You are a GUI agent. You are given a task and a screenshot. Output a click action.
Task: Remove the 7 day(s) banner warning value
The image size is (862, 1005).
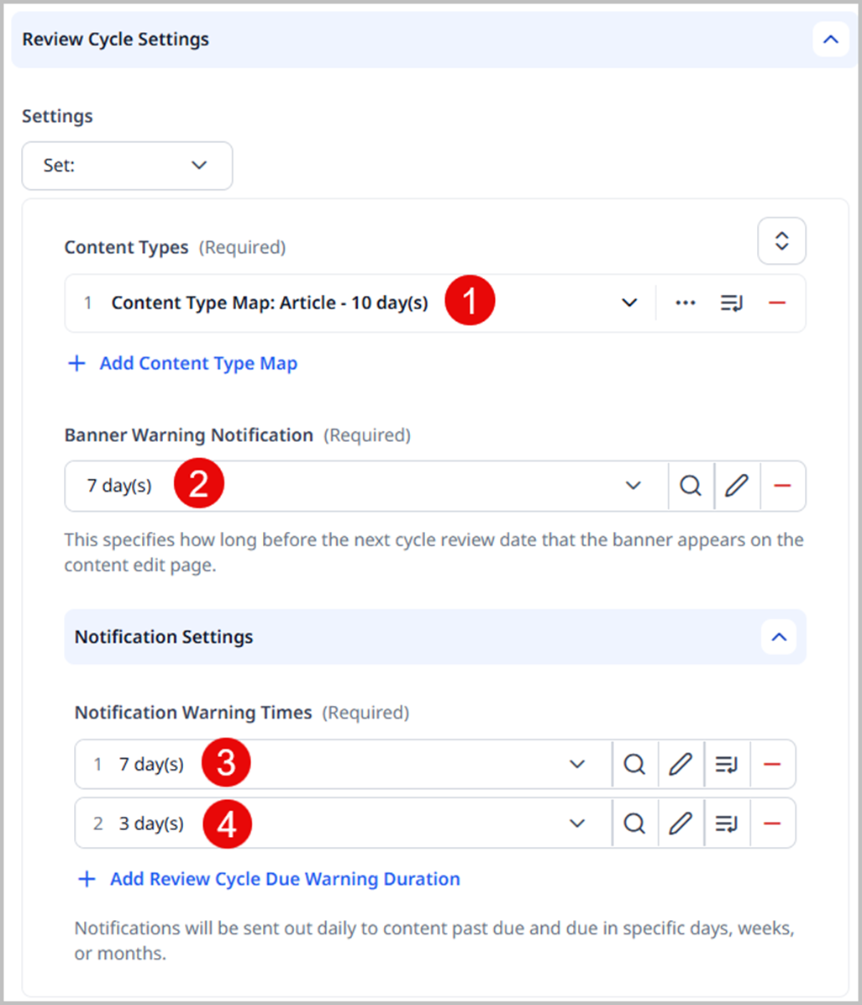[x=782, y=486]
